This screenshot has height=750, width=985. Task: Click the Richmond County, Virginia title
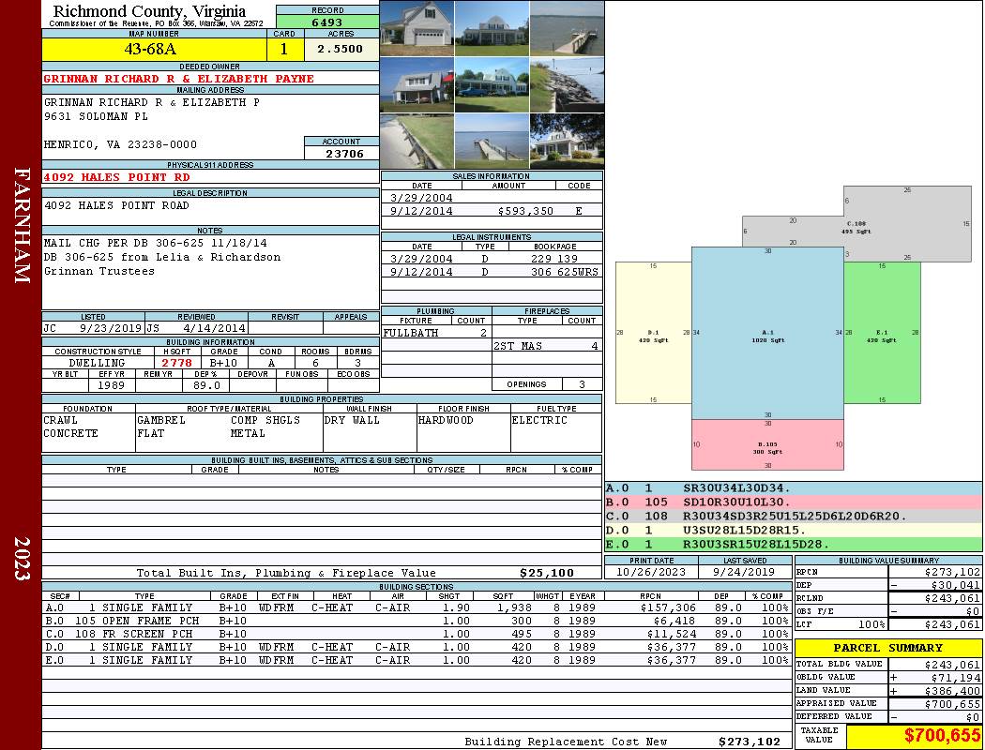point(149,10)
